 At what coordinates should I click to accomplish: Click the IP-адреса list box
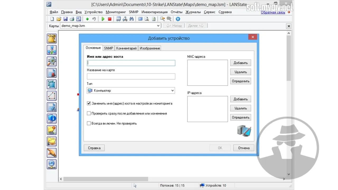point(208,109)
